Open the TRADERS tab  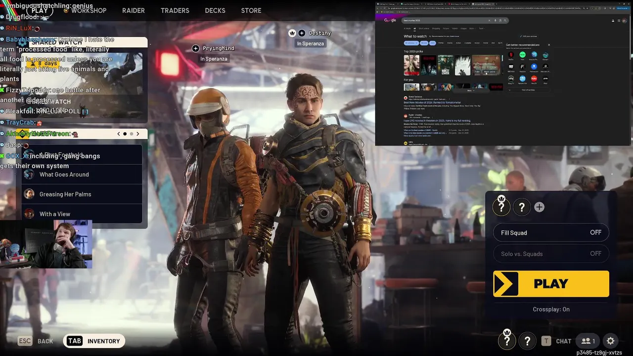tap(175, 10)
